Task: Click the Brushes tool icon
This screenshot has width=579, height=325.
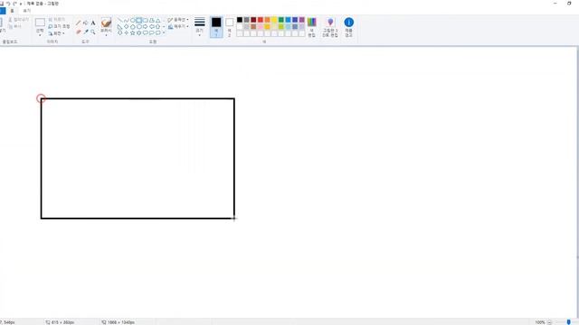Action: point(107,23)
